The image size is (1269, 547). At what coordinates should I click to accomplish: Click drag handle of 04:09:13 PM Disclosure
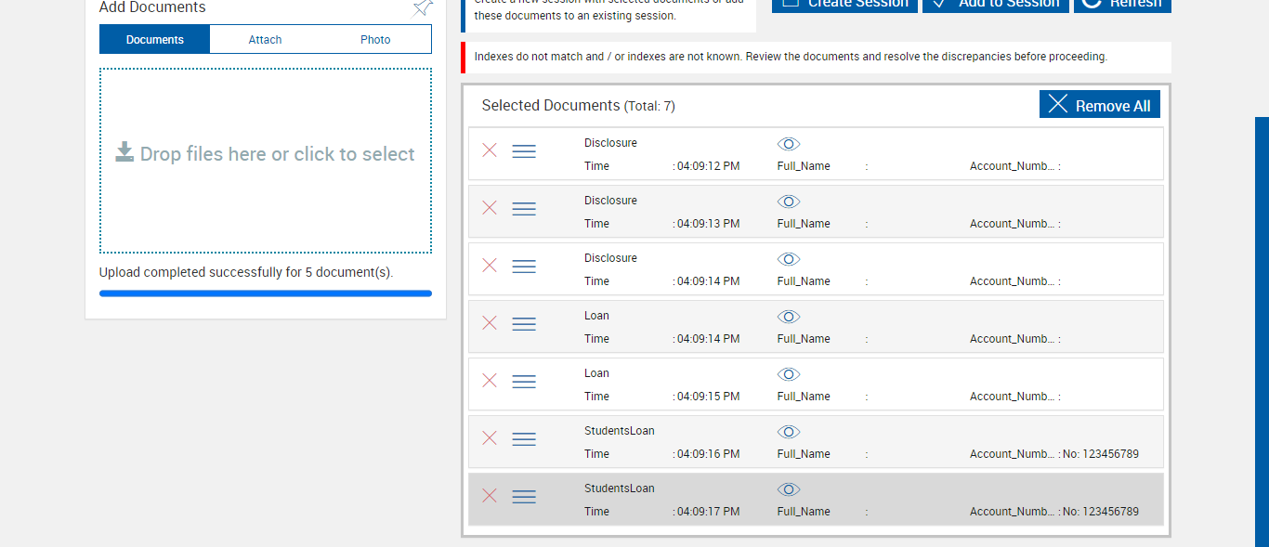click(x=524, y=209)
